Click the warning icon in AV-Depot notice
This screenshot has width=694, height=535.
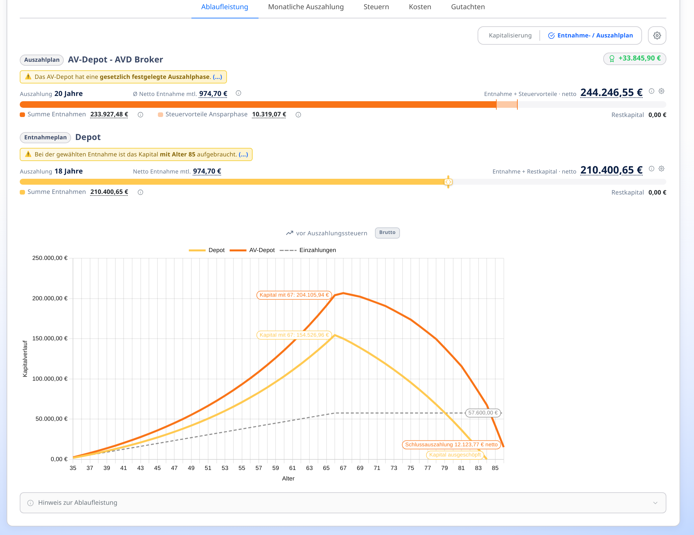(28, 77)
